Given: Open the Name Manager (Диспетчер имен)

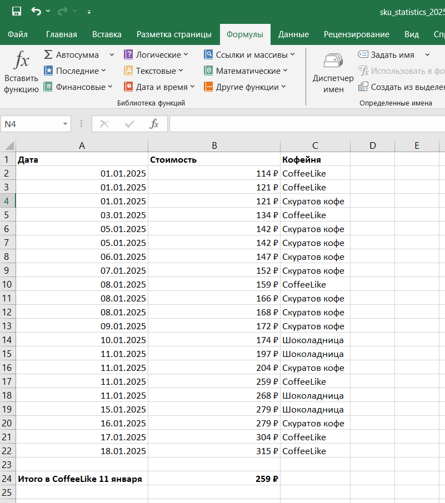Looking at the screenshot, I should [x=333, y=72].
